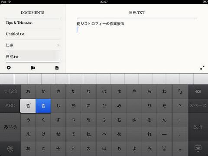Tap the む key
The image size is (208, 156).
(x=119, y=120)
